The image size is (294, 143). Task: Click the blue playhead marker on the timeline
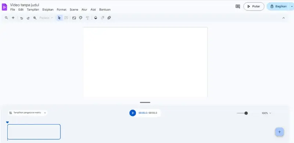[x=7, y=122]
